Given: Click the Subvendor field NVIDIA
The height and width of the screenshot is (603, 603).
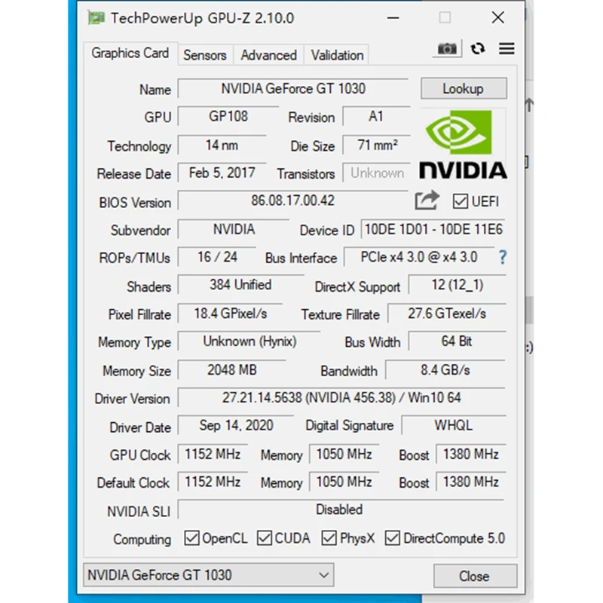Looking at the screenshot, I should [234, 229].
